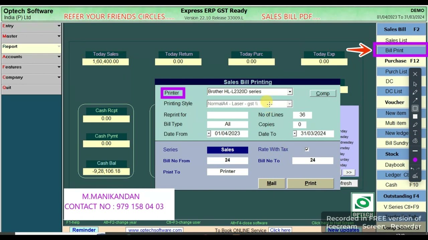Click the Today Sales value 1,60,400.00
This screenshot has width=428, height=240.
point(106,61)
